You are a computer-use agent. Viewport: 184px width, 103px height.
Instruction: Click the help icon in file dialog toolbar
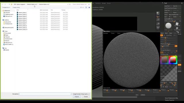[89, 7]
